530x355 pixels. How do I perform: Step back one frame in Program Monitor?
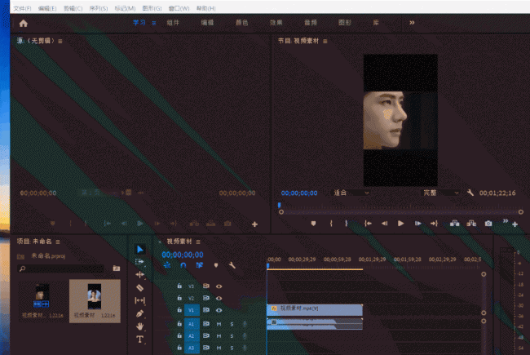coord(385,224)
